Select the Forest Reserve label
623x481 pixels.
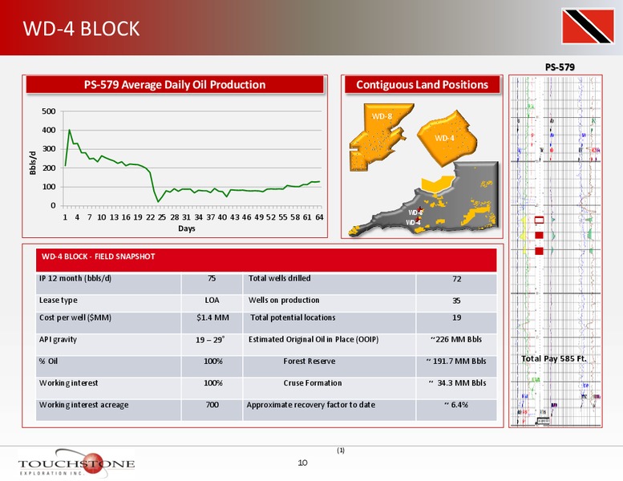pos(309,362)
